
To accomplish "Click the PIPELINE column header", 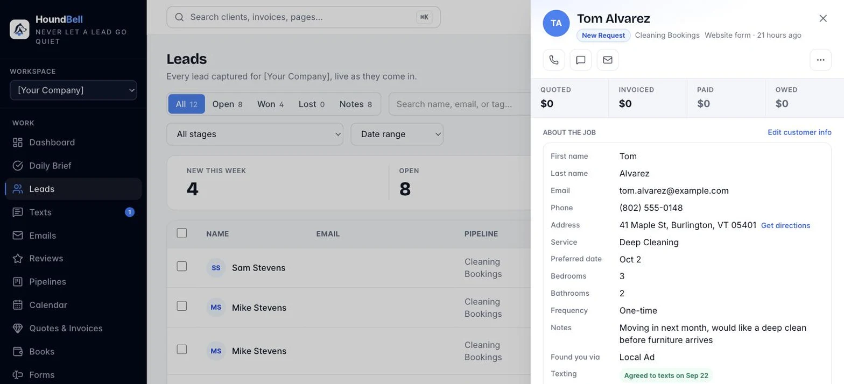I will point(481,234).
